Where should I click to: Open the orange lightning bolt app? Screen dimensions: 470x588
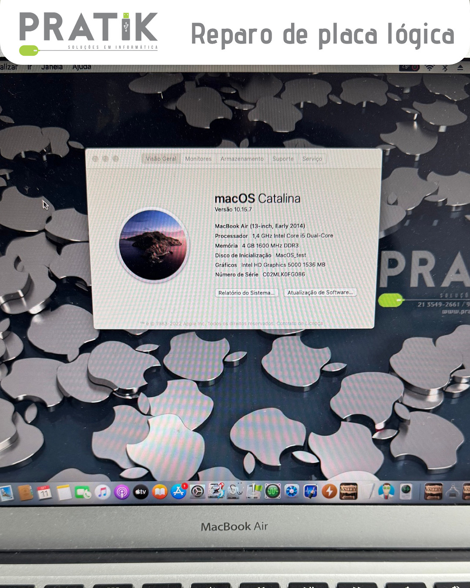click(329, 491)
